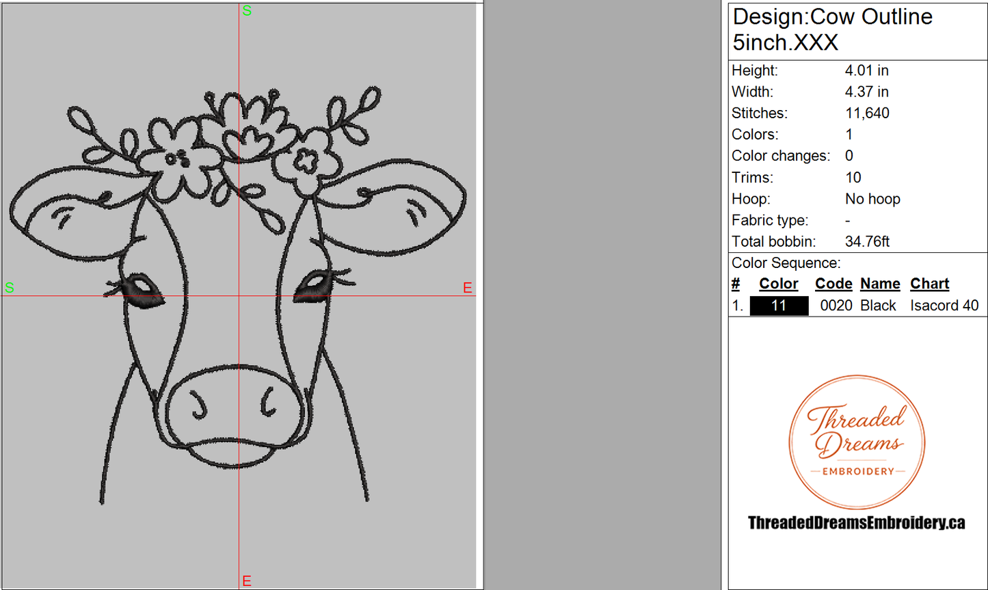The width and height of the screenshot is (988, 590).
Task: Open the ThreadedDreamsEmbroidery.ca link text
Action: coord(857,523)
